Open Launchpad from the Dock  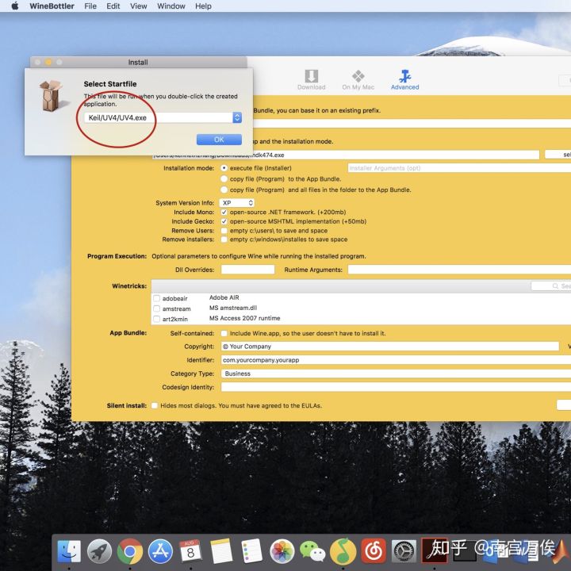[99, 551]
